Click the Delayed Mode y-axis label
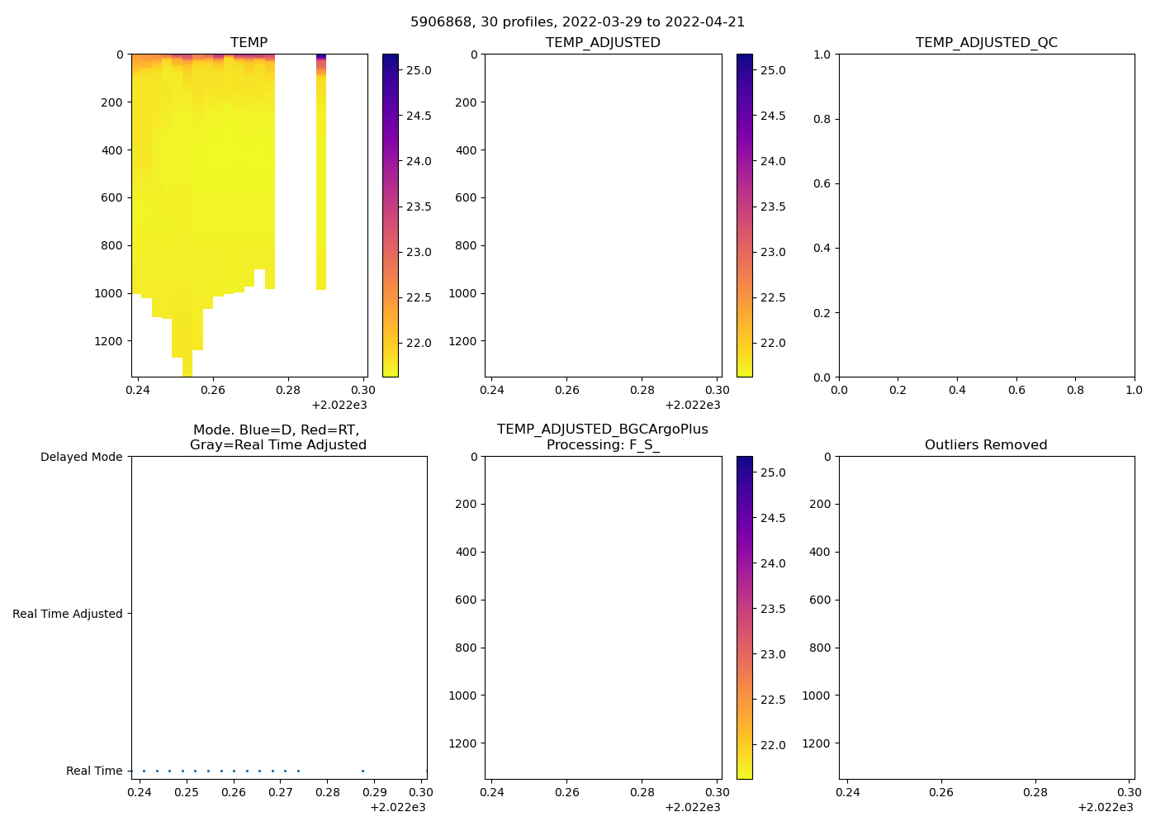 (81, 457)
